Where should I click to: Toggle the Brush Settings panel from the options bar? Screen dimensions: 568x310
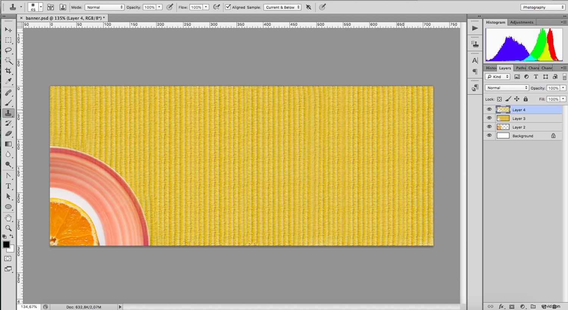click(50, 7)
